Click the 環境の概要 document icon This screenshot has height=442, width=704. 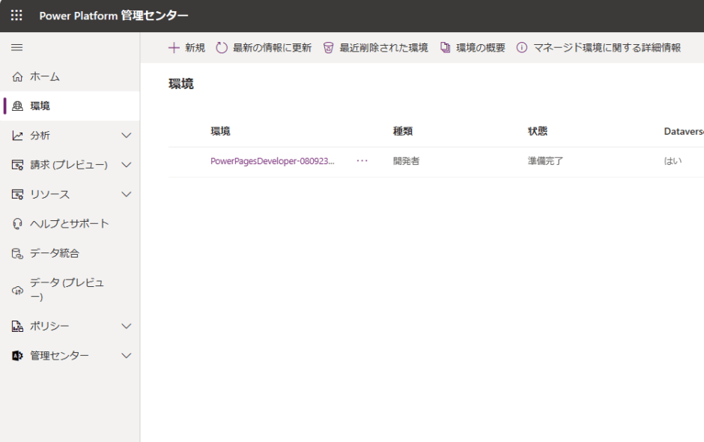coord(445,47)
